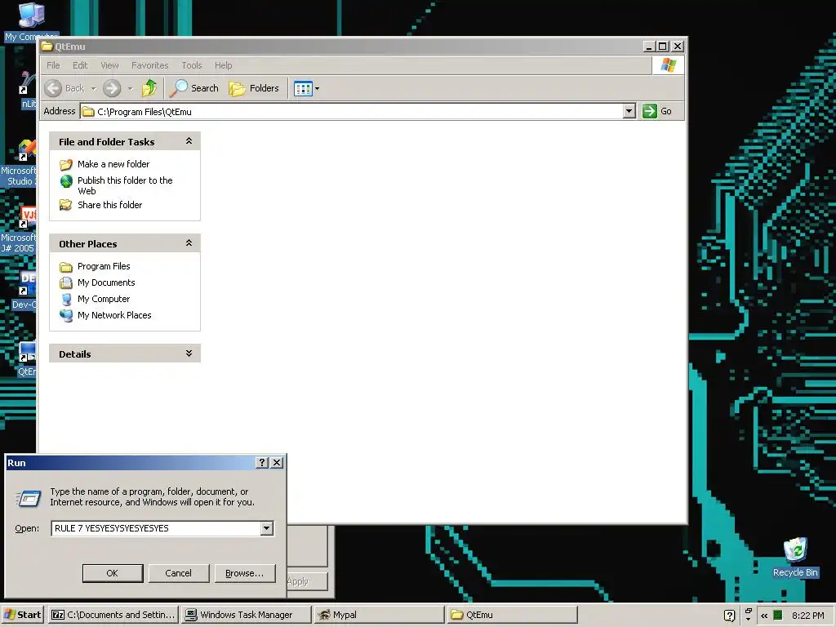Open My Computer from Other Places

tap(104, 299)
